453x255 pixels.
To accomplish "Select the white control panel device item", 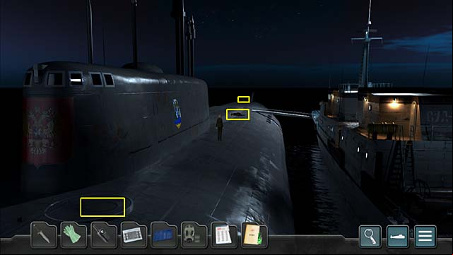I will (134, 235).
